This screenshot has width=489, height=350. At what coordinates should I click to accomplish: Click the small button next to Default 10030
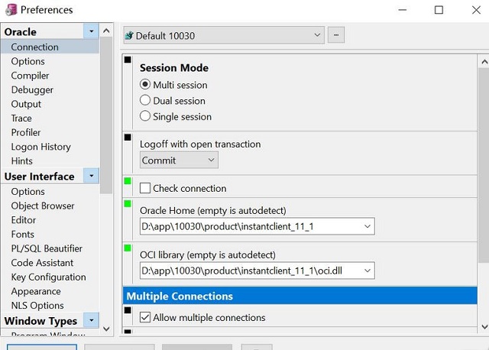(x=335, y=35)
